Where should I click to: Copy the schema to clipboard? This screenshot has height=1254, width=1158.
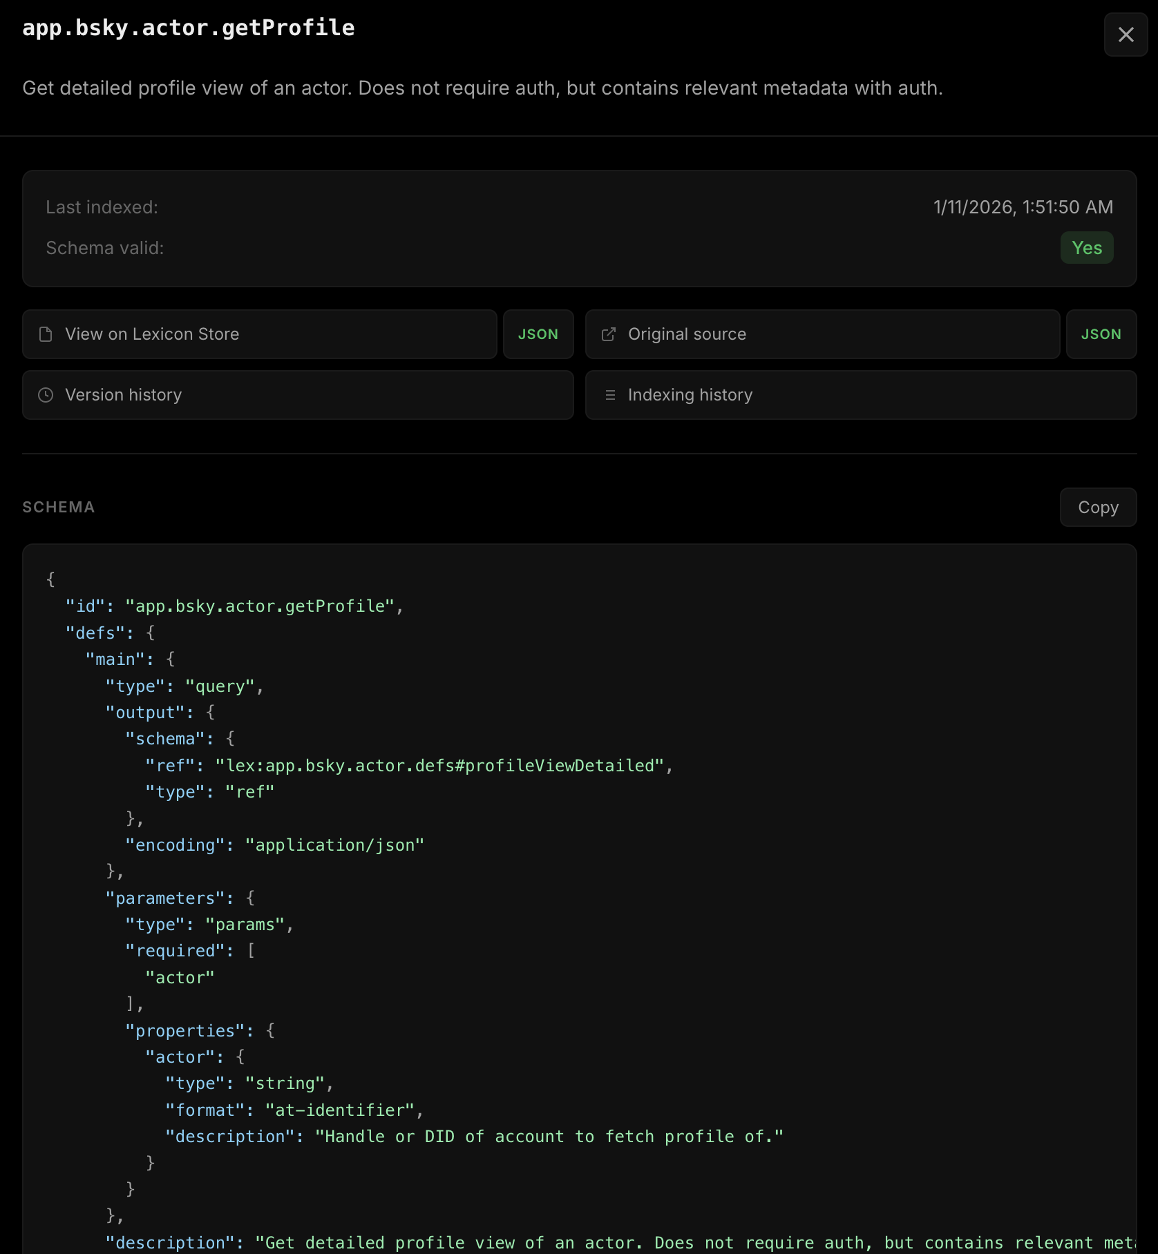click(x=1097, y=508)
